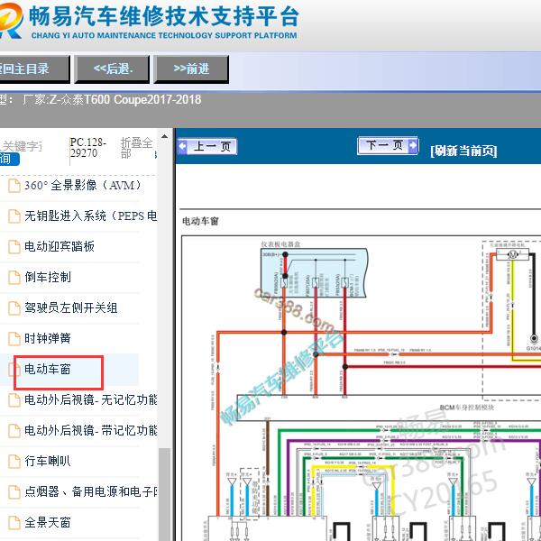Open 360° 全景影像（AVM） document

click(x=83, y=185)
